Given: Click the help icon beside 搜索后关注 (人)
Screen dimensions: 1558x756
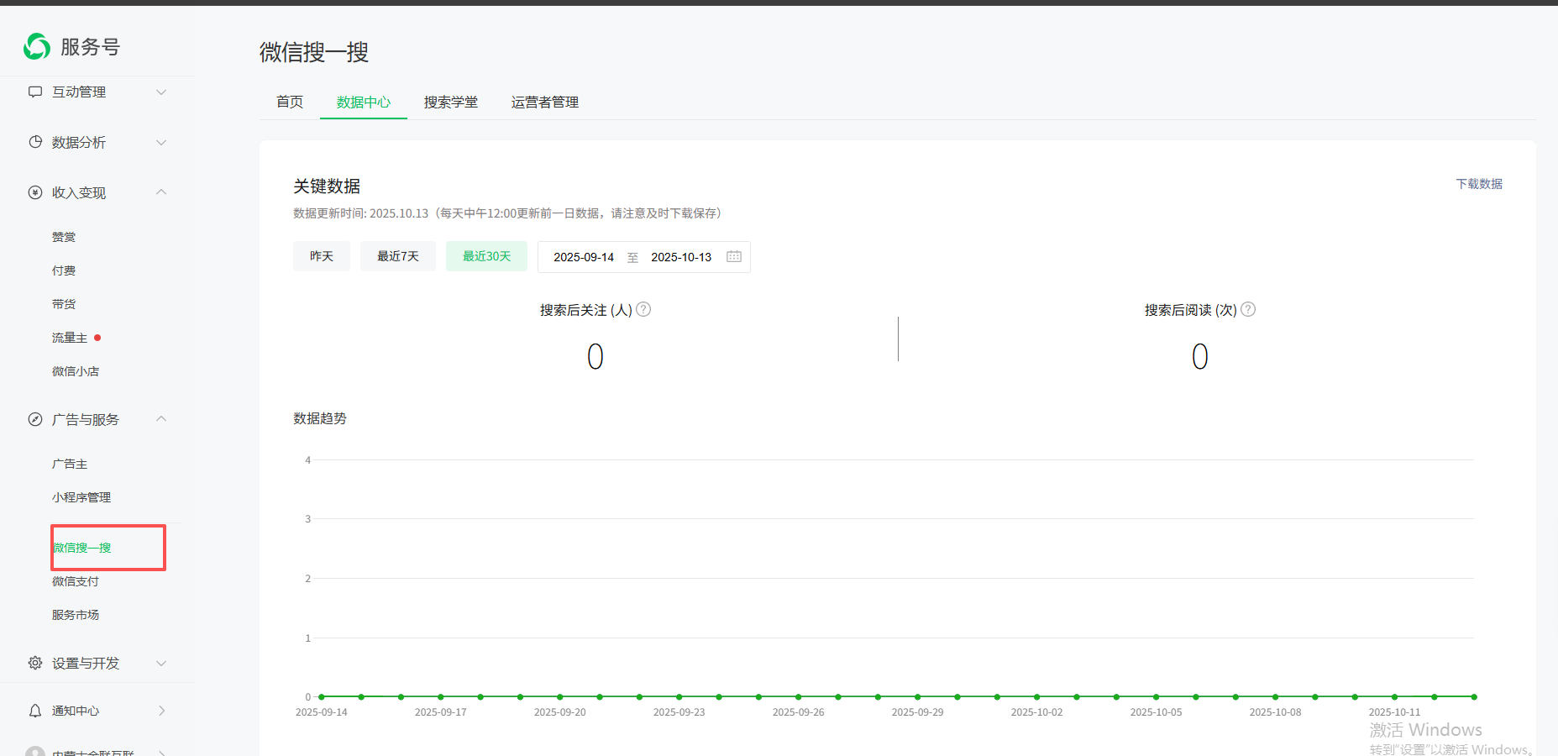Looking at the screenshot, I should pos(643,309).
